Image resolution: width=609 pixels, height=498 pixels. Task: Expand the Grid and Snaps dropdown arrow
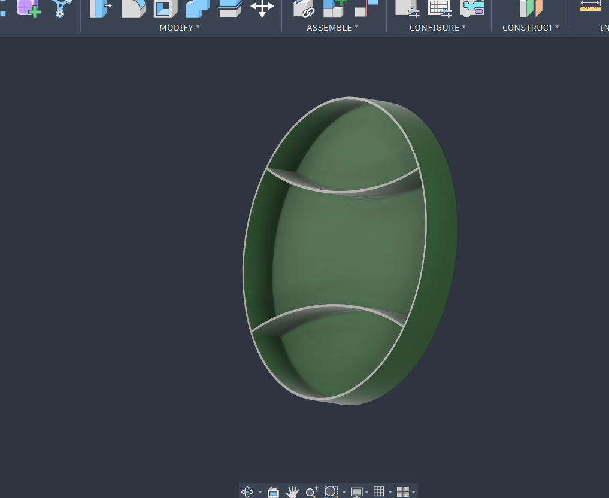pyautogui.click(x=390, y=492)
